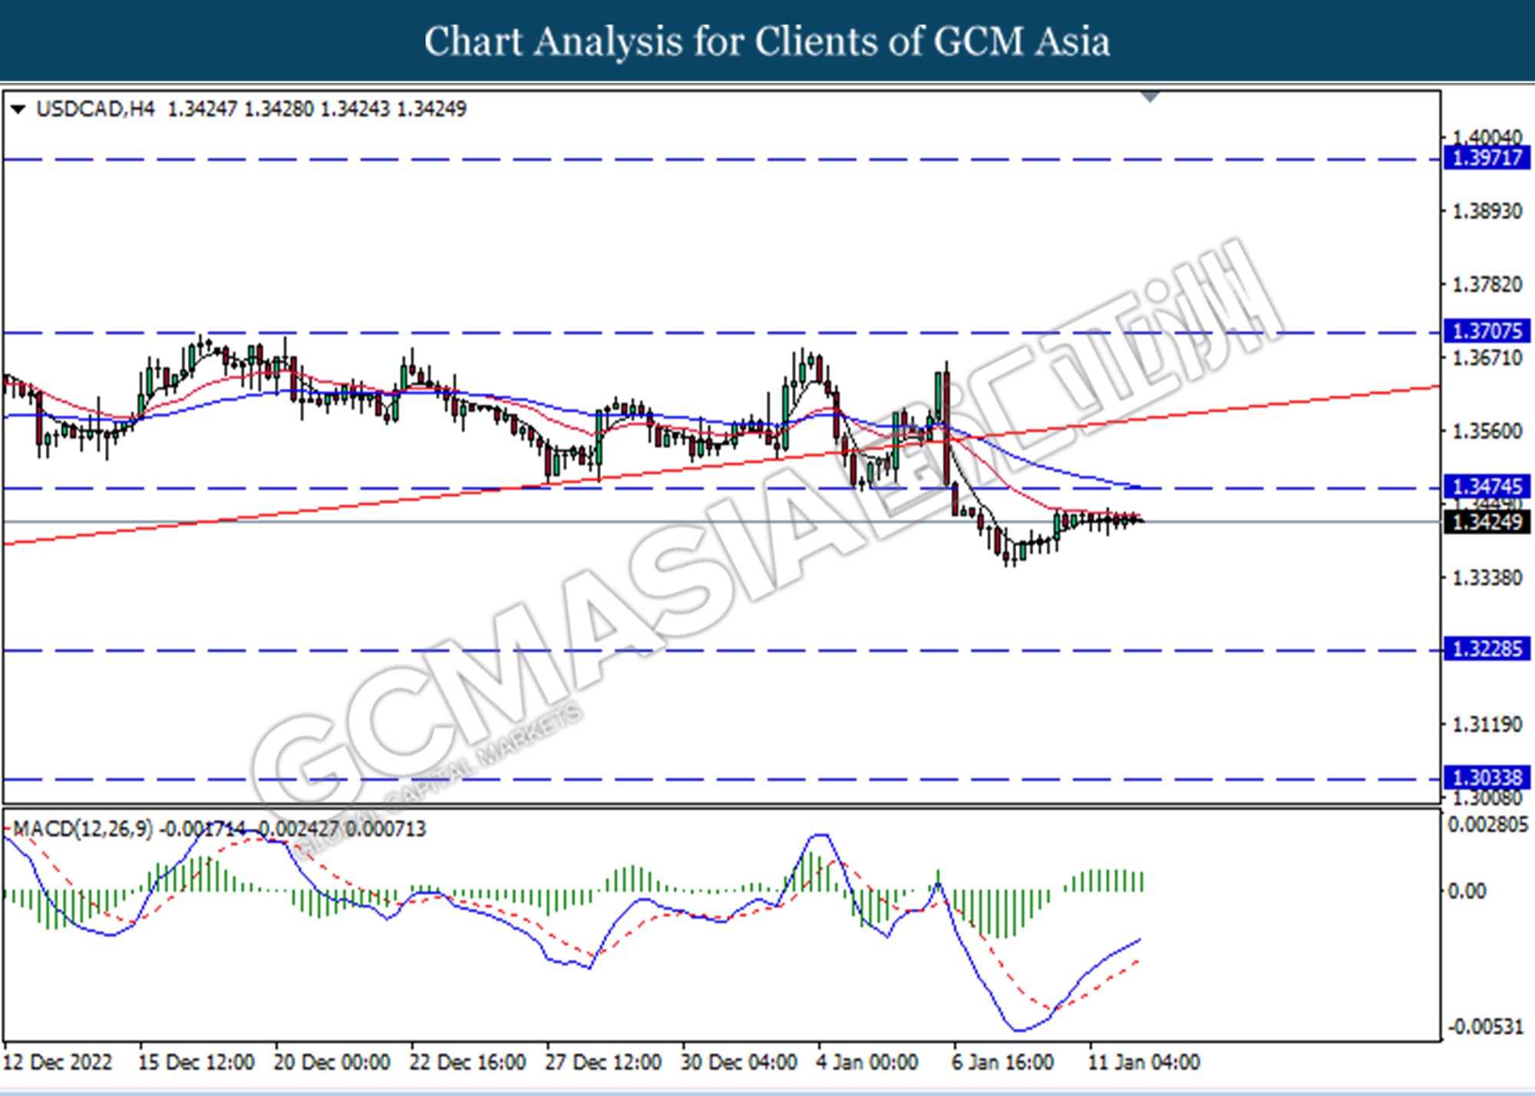The image size is (1535, 1096).
Task: Click the USDCAD,H4 symbol title text
Action: coord(95,109)
